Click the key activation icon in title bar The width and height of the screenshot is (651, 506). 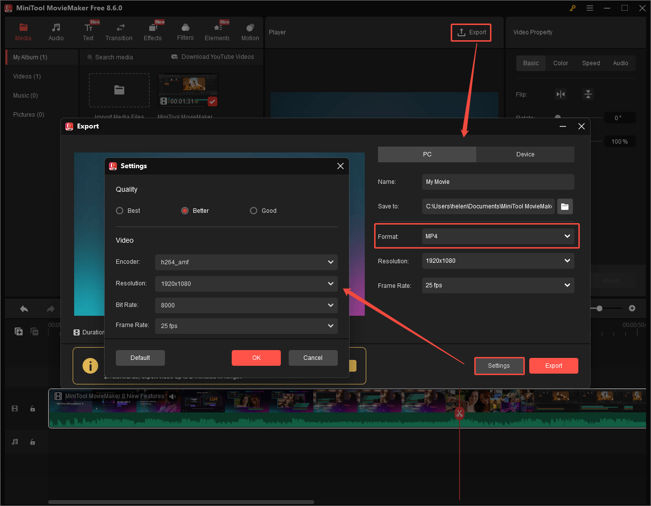[x=572, y=8]
